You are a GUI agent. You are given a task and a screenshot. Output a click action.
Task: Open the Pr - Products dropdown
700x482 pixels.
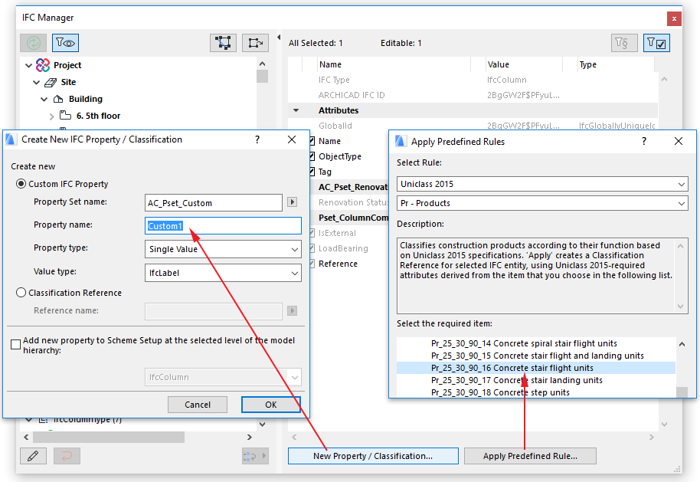point(542,203)
